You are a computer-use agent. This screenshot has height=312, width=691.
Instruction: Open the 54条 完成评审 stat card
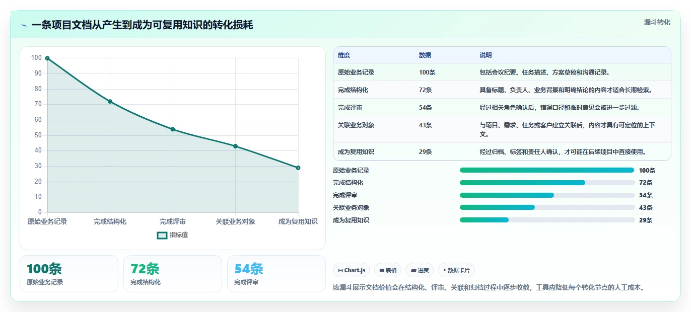pos(277,274)
